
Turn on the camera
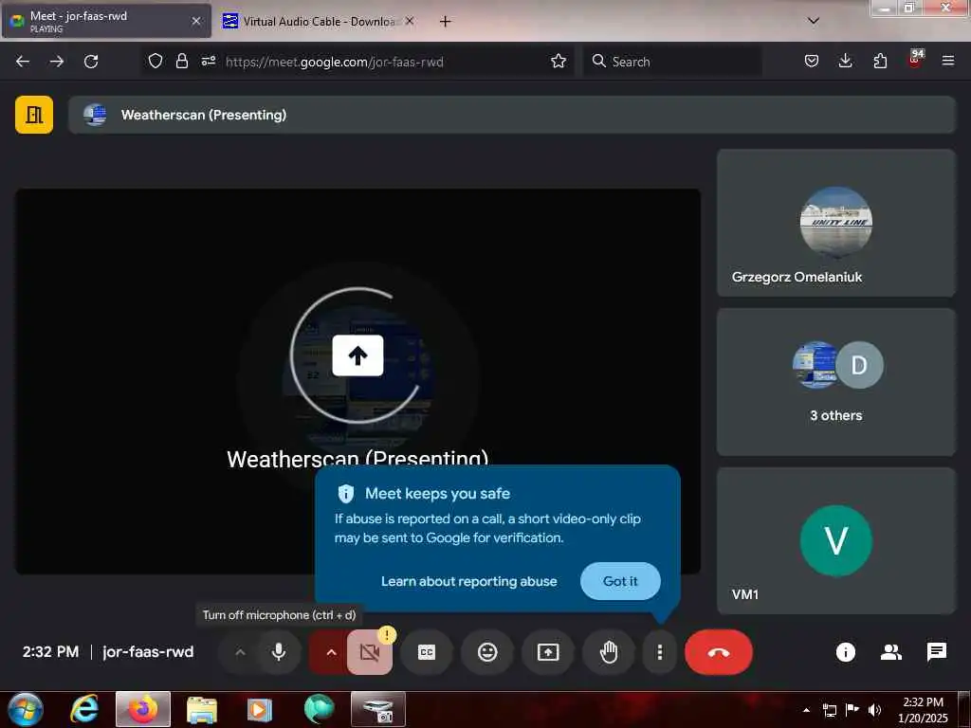(x=369, y=652)
